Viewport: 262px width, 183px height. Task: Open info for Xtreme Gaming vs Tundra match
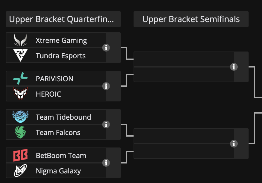click(x=106, y=48)
